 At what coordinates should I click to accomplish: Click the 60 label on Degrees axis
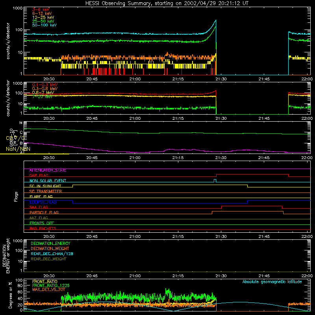[x=20, y=292]
